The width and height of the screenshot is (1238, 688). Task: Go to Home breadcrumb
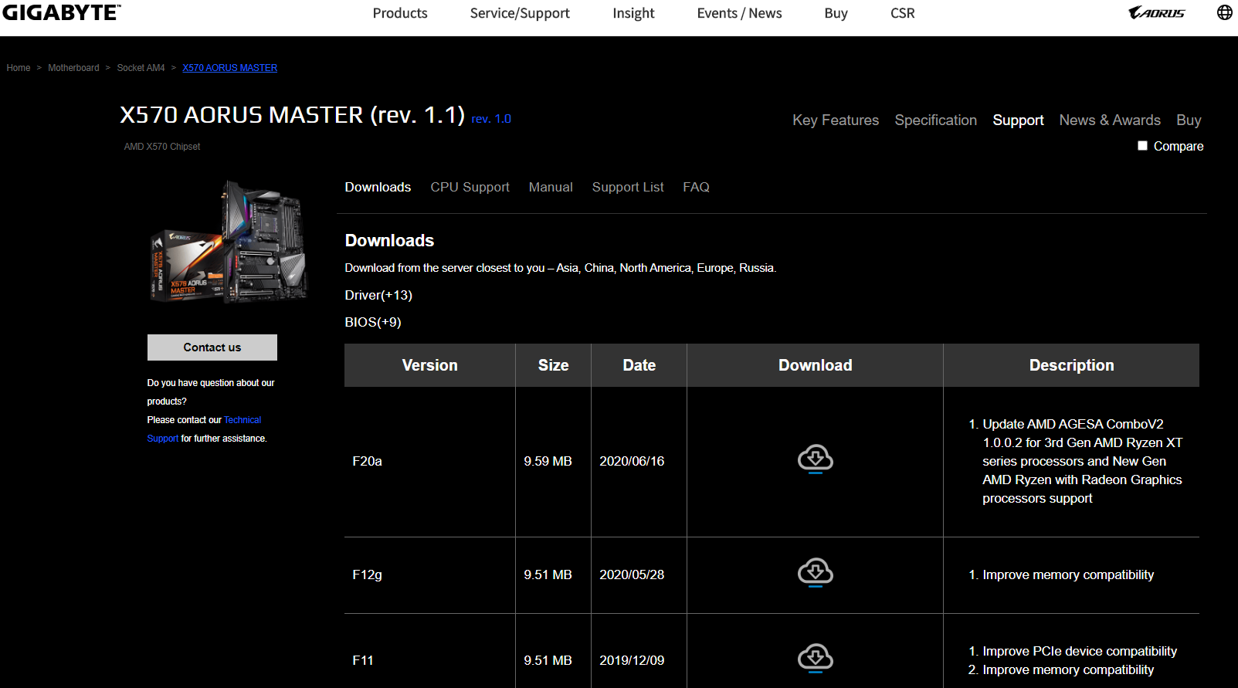pos(19,68)
